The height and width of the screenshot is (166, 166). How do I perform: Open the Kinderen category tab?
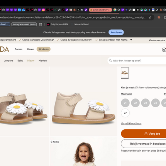44,49
